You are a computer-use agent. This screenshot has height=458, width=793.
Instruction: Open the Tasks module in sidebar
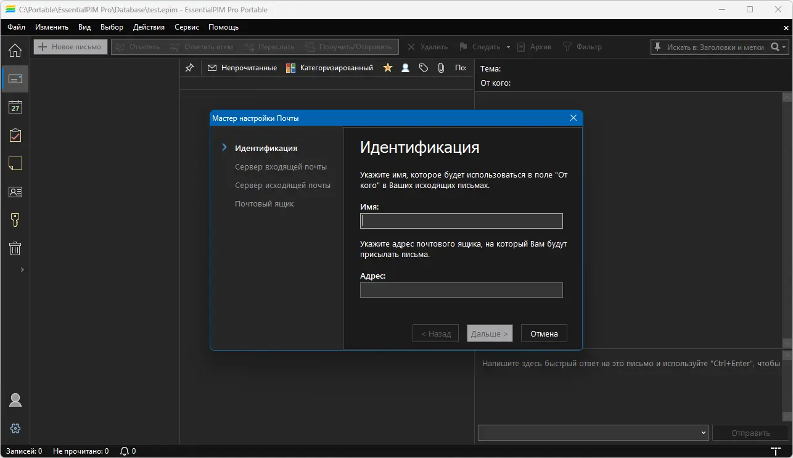coord(15,135)
